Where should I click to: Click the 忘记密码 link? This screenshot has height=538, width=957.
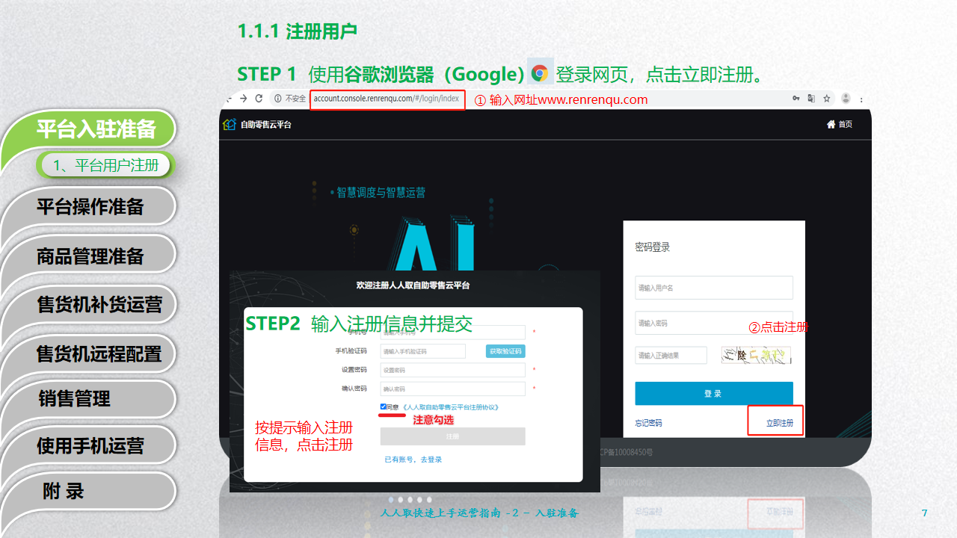pyautogui.click(x=648, y=423)
